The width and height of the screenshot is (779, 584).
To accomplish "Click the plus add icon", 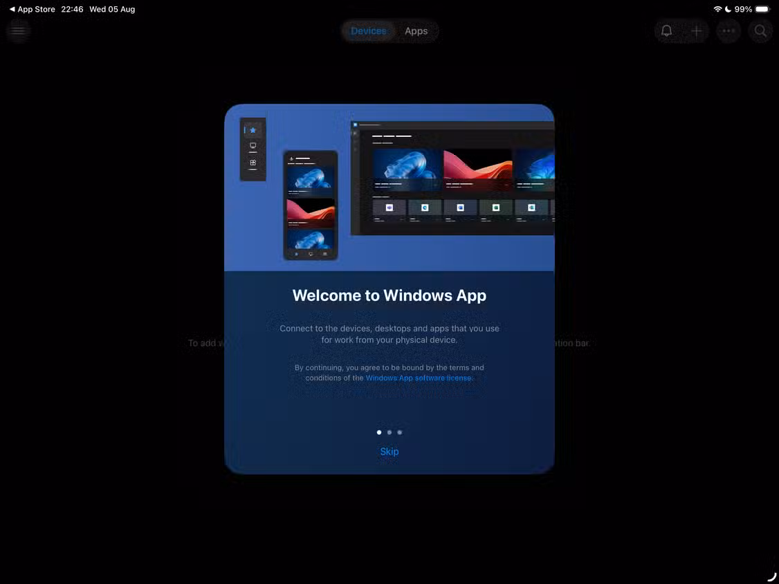I will point(697,31).
